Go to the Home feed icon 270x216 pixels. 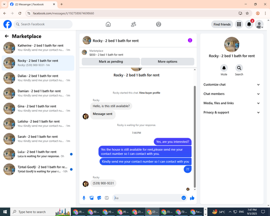click(x=108, y=24)
